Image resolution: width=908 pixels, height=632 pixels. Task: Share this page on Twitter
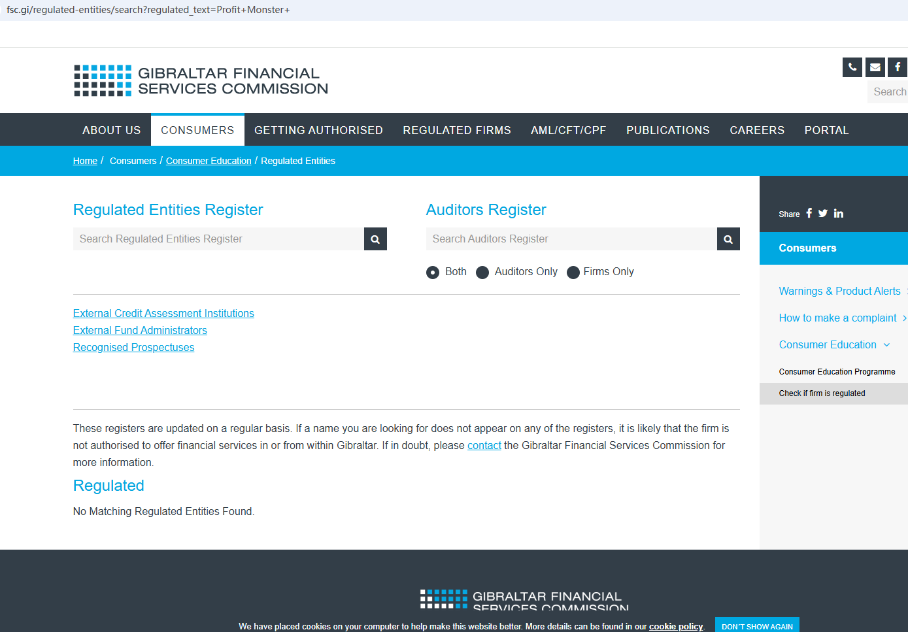pyautogui.click(x=823, y=213)
